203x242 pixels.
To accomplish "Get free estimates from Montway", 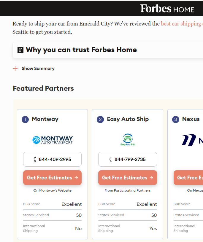I will click(x=52, y=178).
